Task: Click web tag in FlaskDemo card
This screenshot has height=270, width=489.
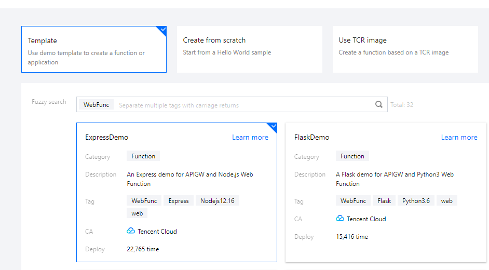Action: coord(446,201)
